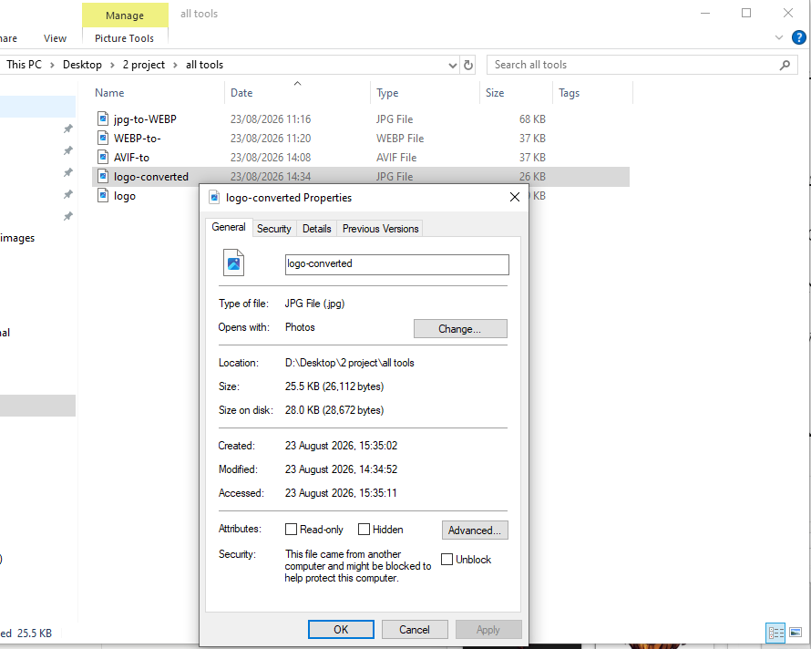Sort files by the Size column
The image size is (811, 649).
516,93
